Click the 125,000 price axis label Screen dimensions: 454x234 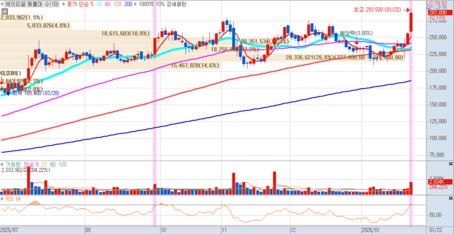pos(437,121)
